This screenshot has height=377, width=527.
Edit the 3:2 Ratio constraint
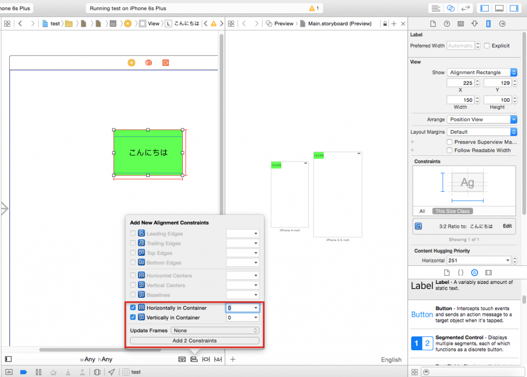[507, 226]
